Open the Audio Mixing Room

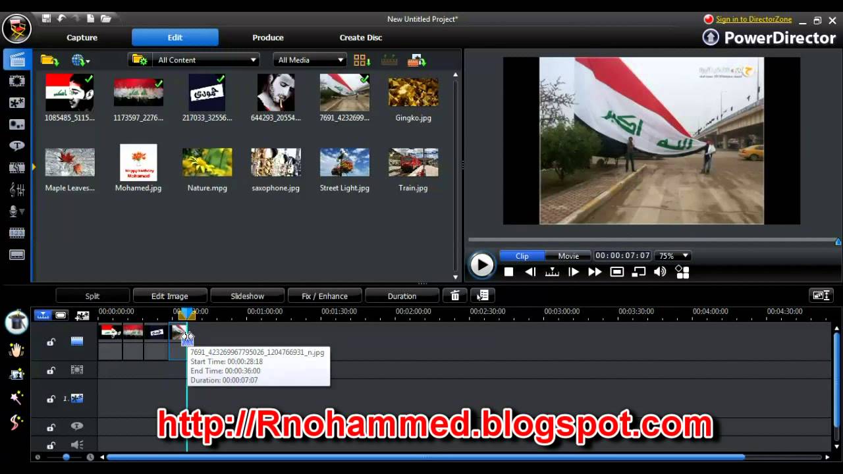pos(17,190)
